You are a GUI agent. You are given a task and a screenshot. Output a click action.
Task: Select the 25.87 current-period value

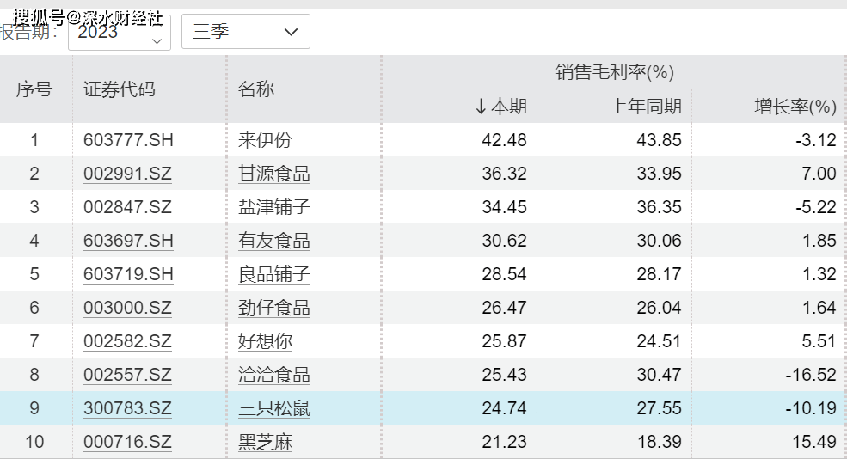click(504, 341)
